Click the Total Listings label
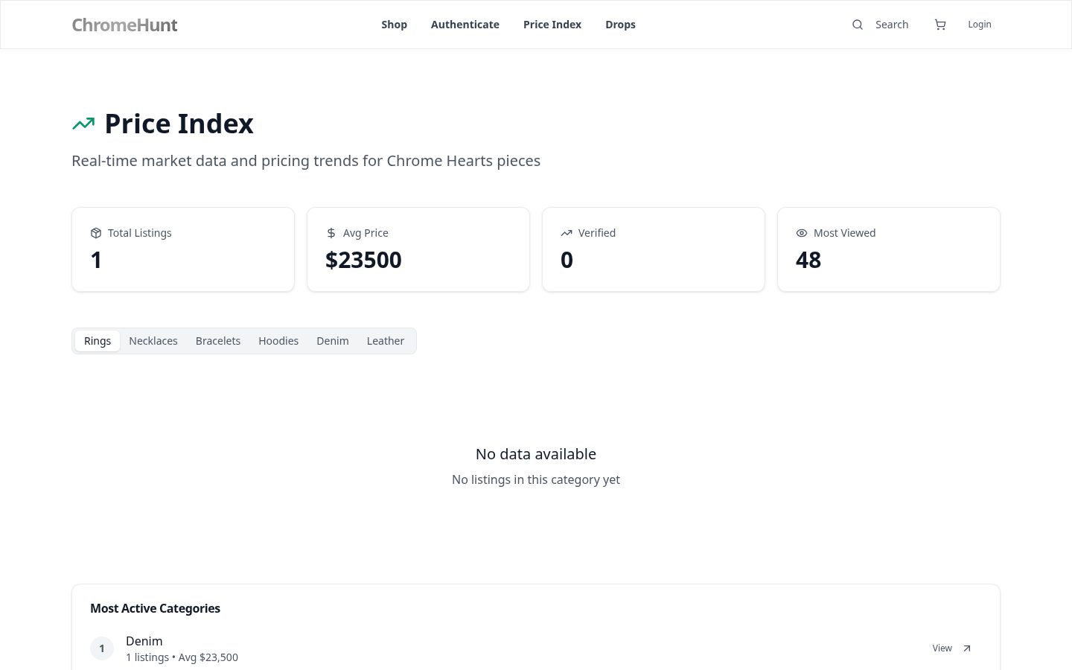1072x670 pixels. 140,233
